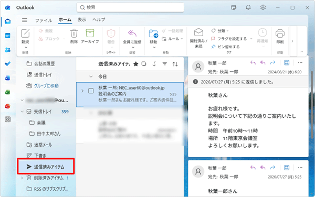
Task: Select the 送信済みアイテム folder
Action: [x=46, y=167]
